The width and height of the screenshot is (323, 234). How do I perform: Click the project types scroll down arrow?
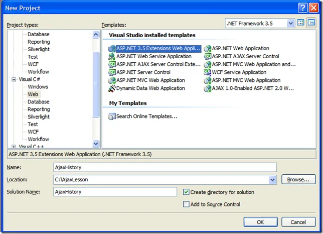96,143
